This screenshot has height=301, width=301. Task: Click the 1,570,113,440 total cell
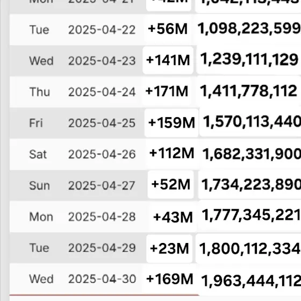pos(252,121)
